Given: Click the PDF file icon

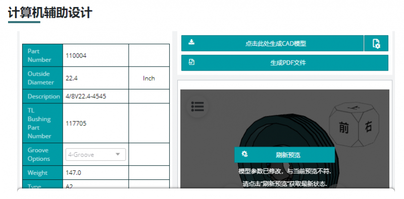Looking at the screenshot, I should (x=191, y=62).
